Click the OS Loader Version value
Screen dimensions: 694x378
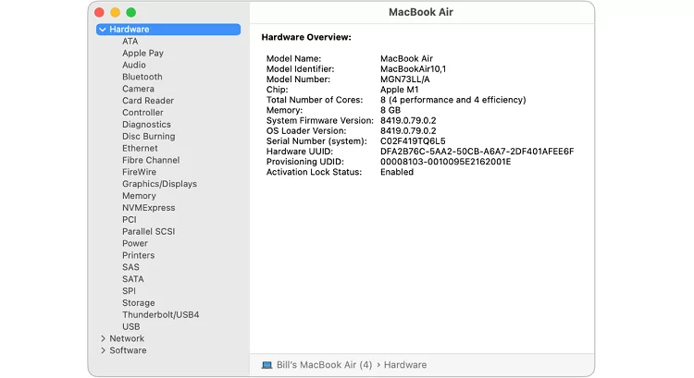coord(408,131)
